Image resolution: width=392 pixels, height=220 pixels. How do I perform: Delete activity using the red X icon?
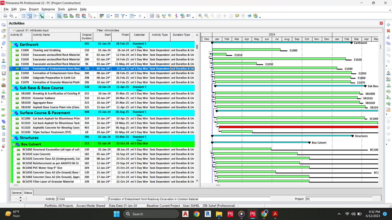(x=388, y=31)
